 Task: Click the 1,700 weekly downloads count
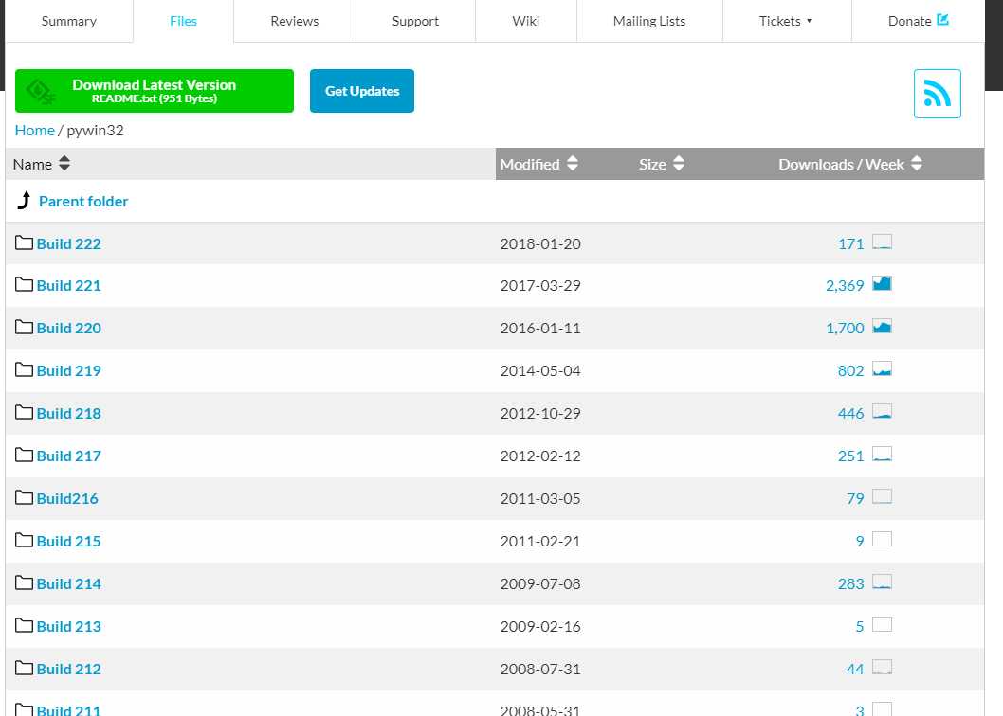tap(845, 328)
